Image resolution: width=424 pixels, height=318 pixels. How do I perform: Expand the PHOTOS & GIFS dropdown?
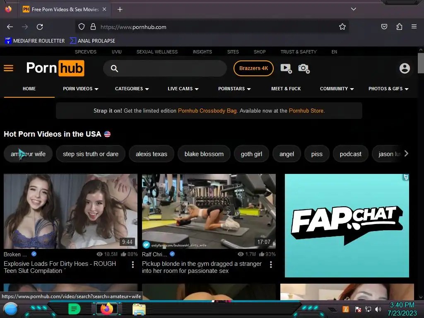tap(388, 89)
